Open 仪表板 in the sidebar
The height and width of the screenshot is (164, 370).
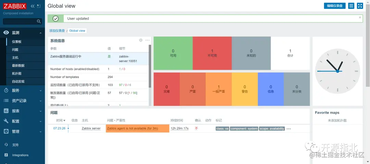coord(17,41)
